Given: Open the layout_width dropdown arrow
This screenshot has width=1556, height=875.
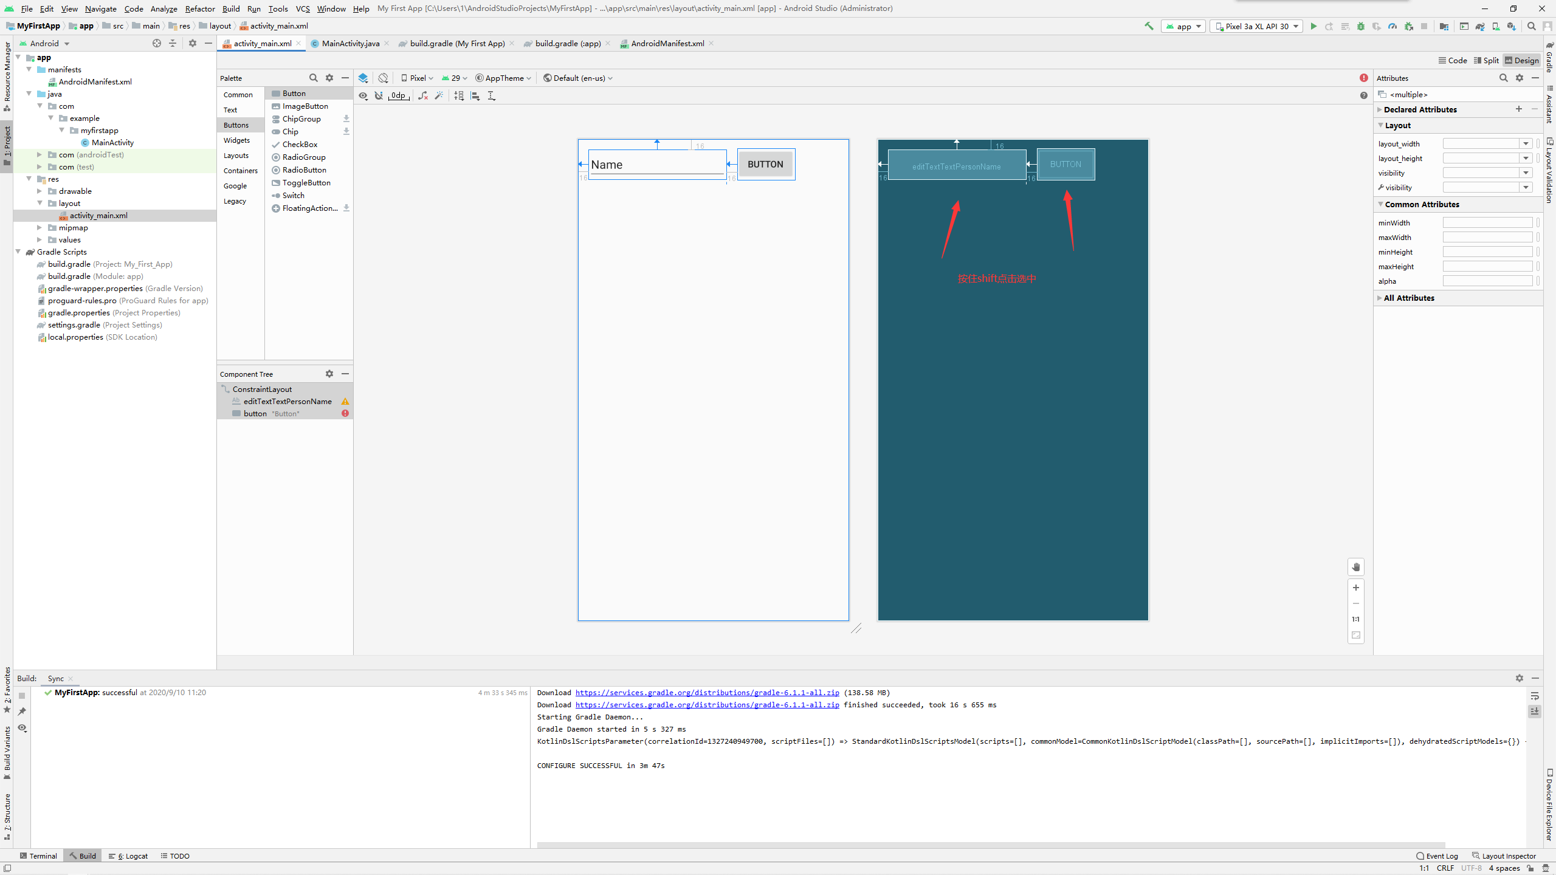Looking at the screenshot, I should coord(1526,144).
